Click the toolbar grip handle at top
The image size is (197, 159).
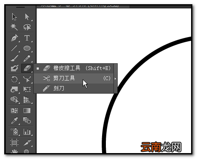(x=20, y=7)
